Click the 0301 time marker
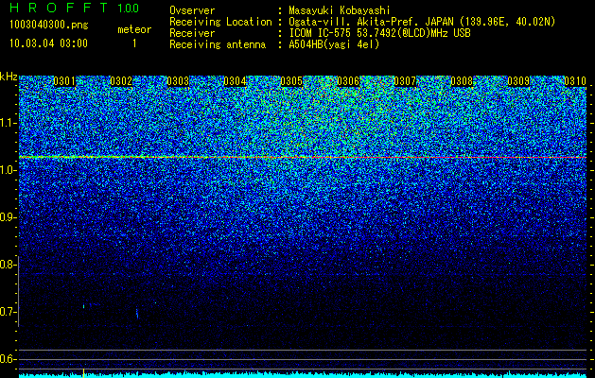The height and width of the screenshot is (378, 595). click(x=64, y=81)
